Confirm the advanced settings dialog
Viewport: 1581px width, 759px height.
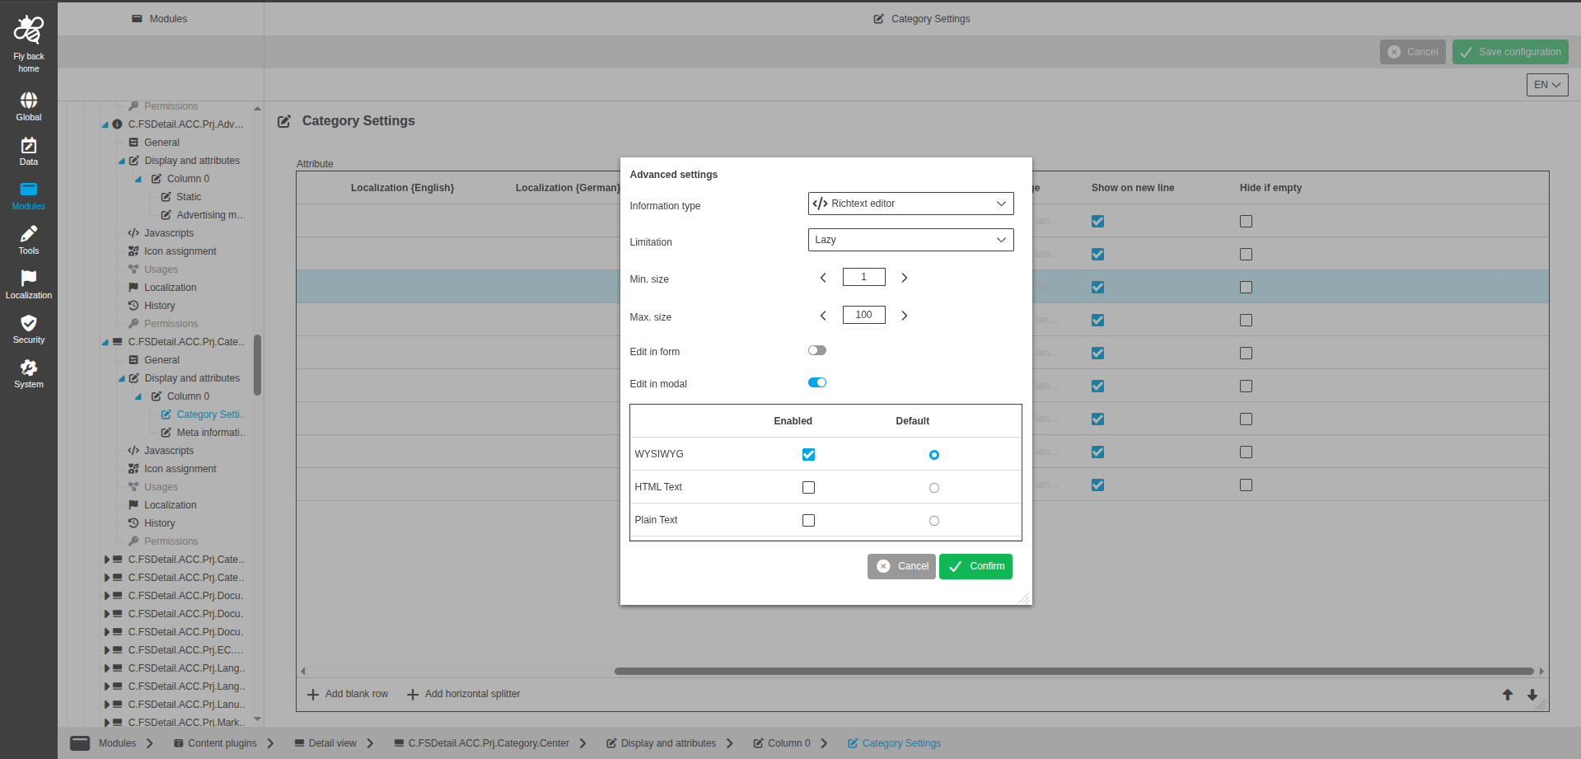tap(975, 566)
